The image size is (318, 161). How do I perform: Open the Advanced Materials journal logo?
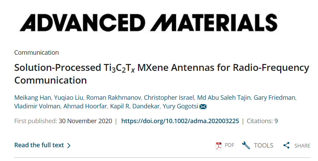[x=148, y=23]
